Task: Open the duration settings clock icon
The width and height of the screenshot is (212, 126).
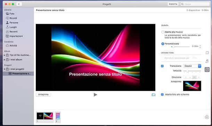Action: (207, 70)
